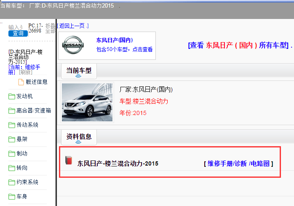The width and height of the screenshot is (294, 206).
Task: Open the 东风日产(国内) manufacturer link
Action: pyautogui.click(x=115, y=40)
